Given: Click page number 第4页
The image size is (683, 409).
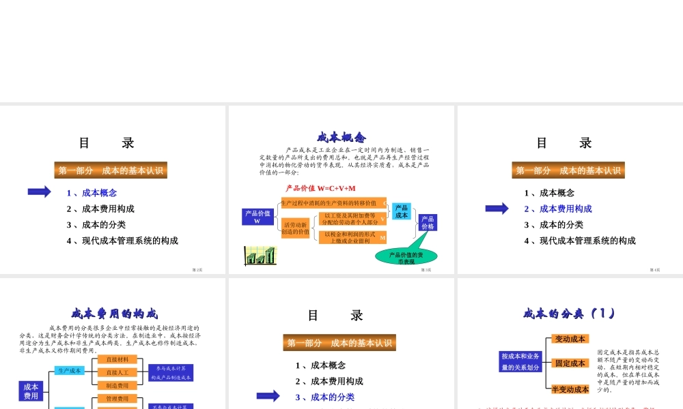Looking at the screenshot, I should (x=655, y=270).
